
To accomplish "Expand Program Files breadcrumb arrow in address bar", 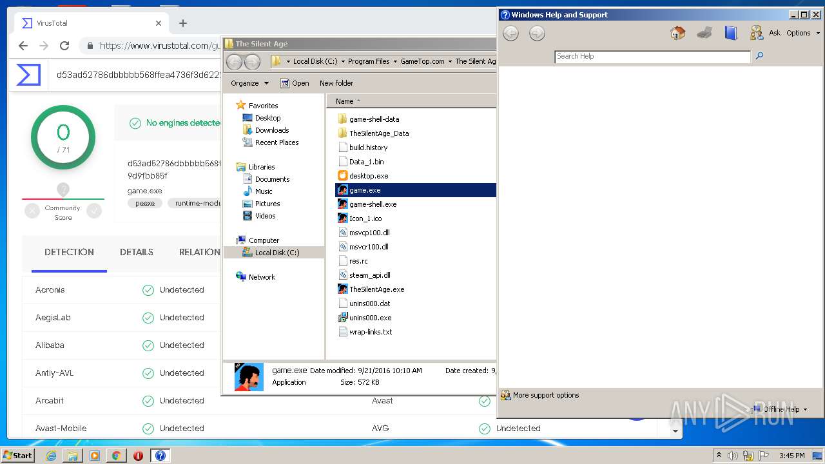I will tap(395, 62).
